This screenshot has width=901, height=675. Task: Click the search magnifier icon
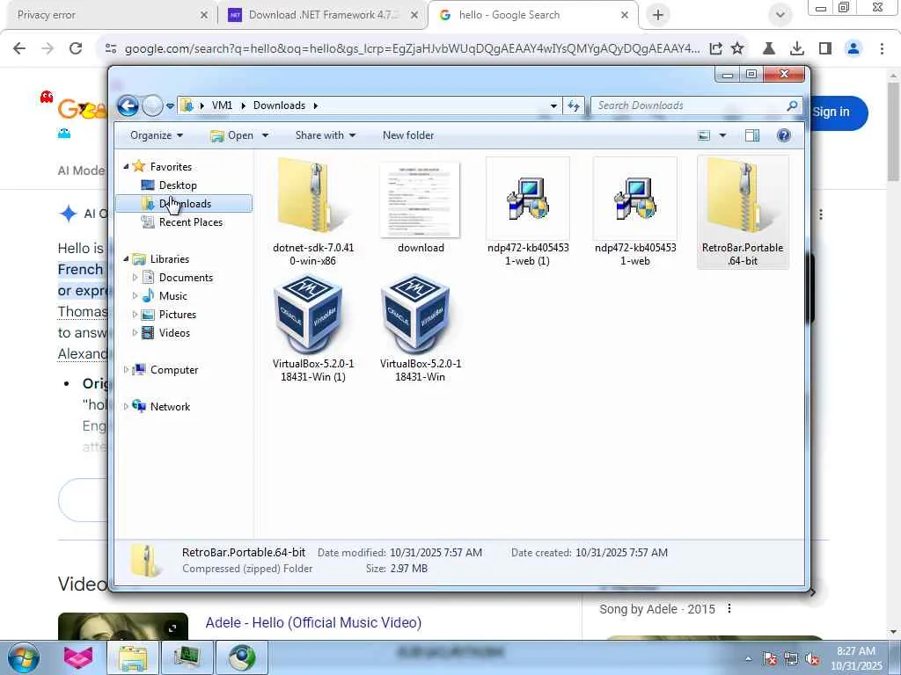(x=792, y=105)
